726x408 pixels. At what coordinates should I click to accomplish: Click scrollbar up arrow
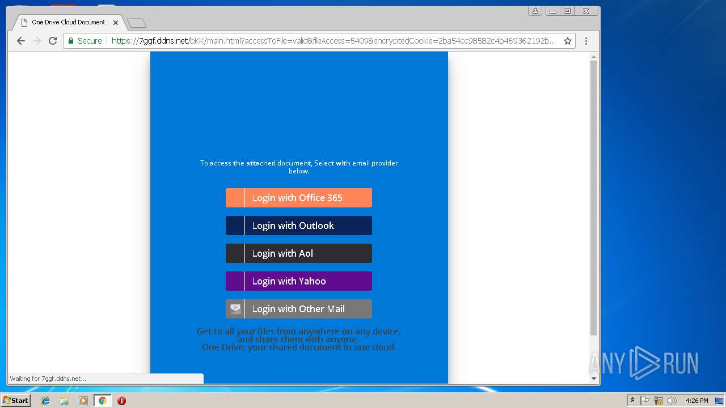point(594,57)
